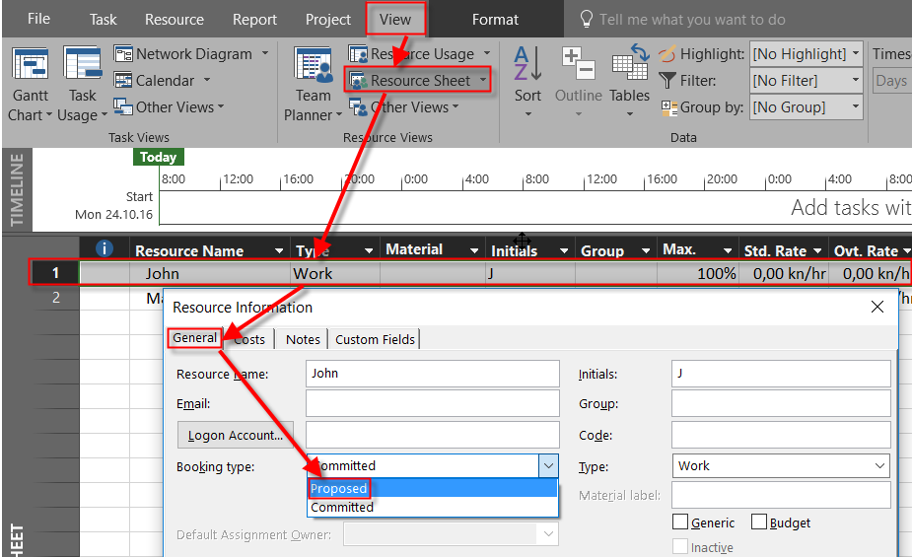Click the Gantt Chart icon
The image size is (912, 557).
[x=30, y=65]
